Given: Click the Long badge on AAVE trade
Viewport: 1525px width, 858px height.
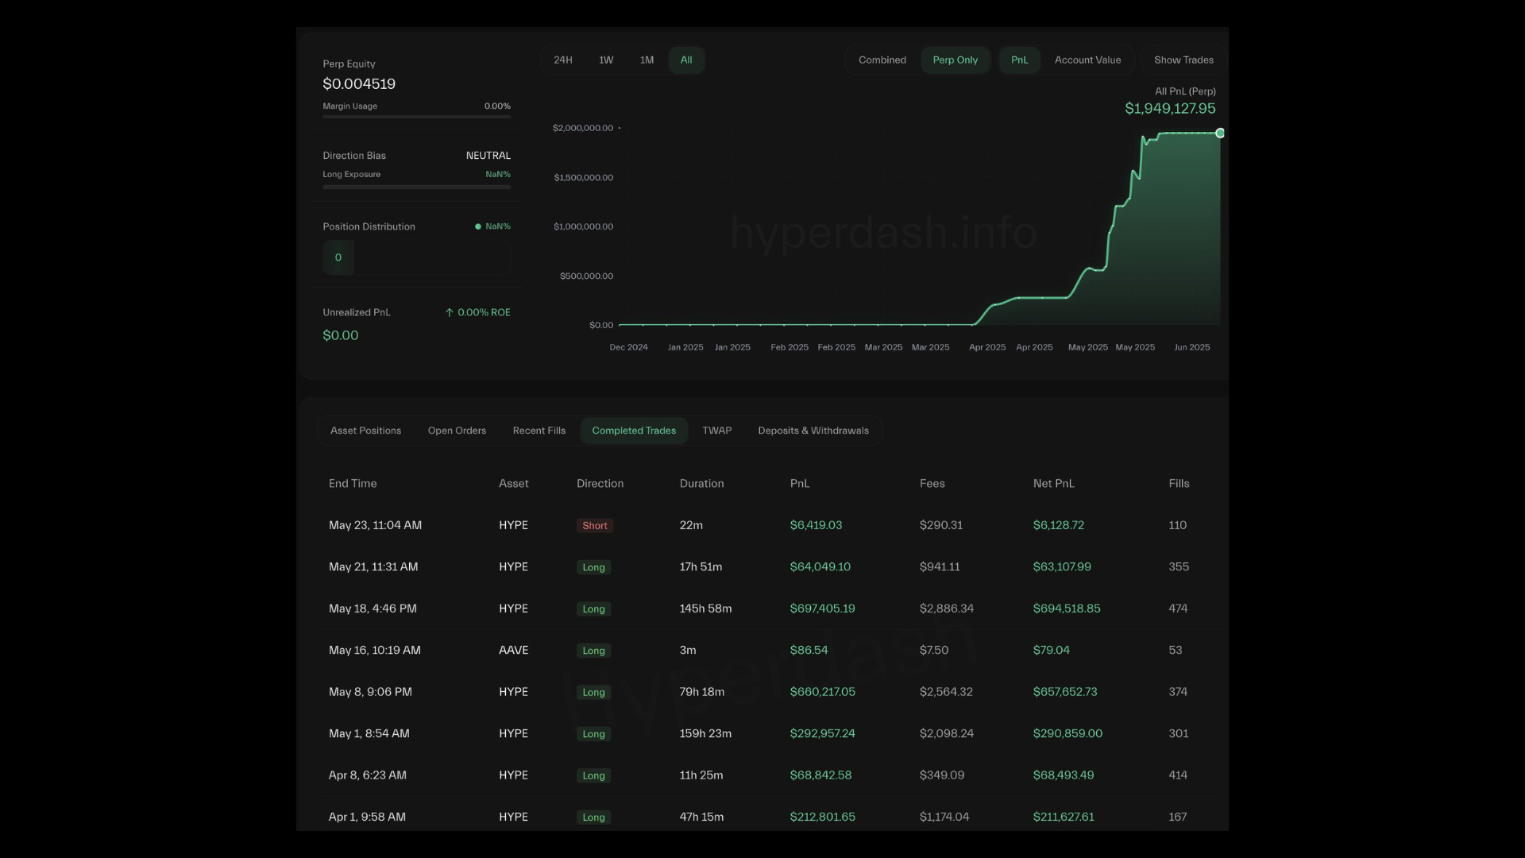Looking at the screenshot, I should [x=593, y=651].
